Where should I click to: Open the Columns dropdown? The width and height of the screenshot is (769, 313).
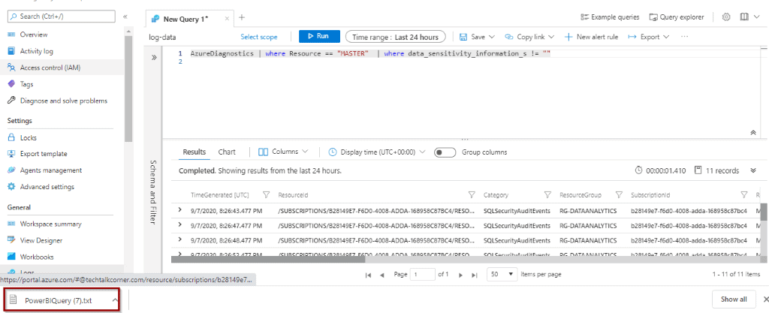tap(283, 152)
